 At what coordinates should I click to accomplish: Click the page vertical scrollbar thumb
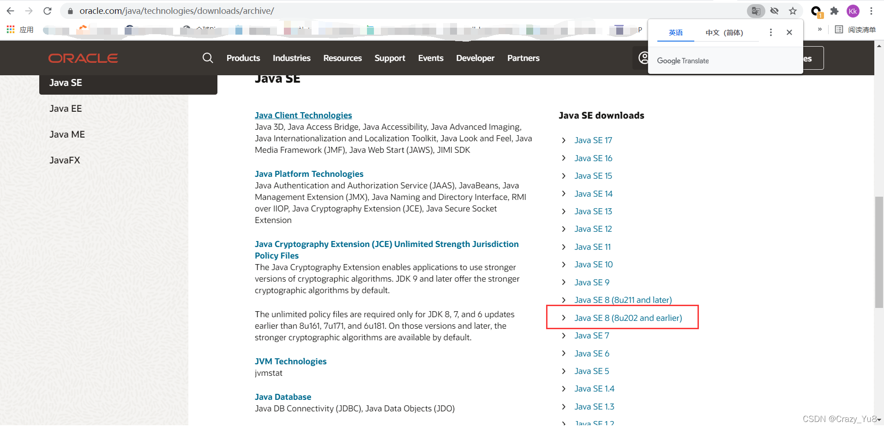pyautogui.click(x=879, y=252)
